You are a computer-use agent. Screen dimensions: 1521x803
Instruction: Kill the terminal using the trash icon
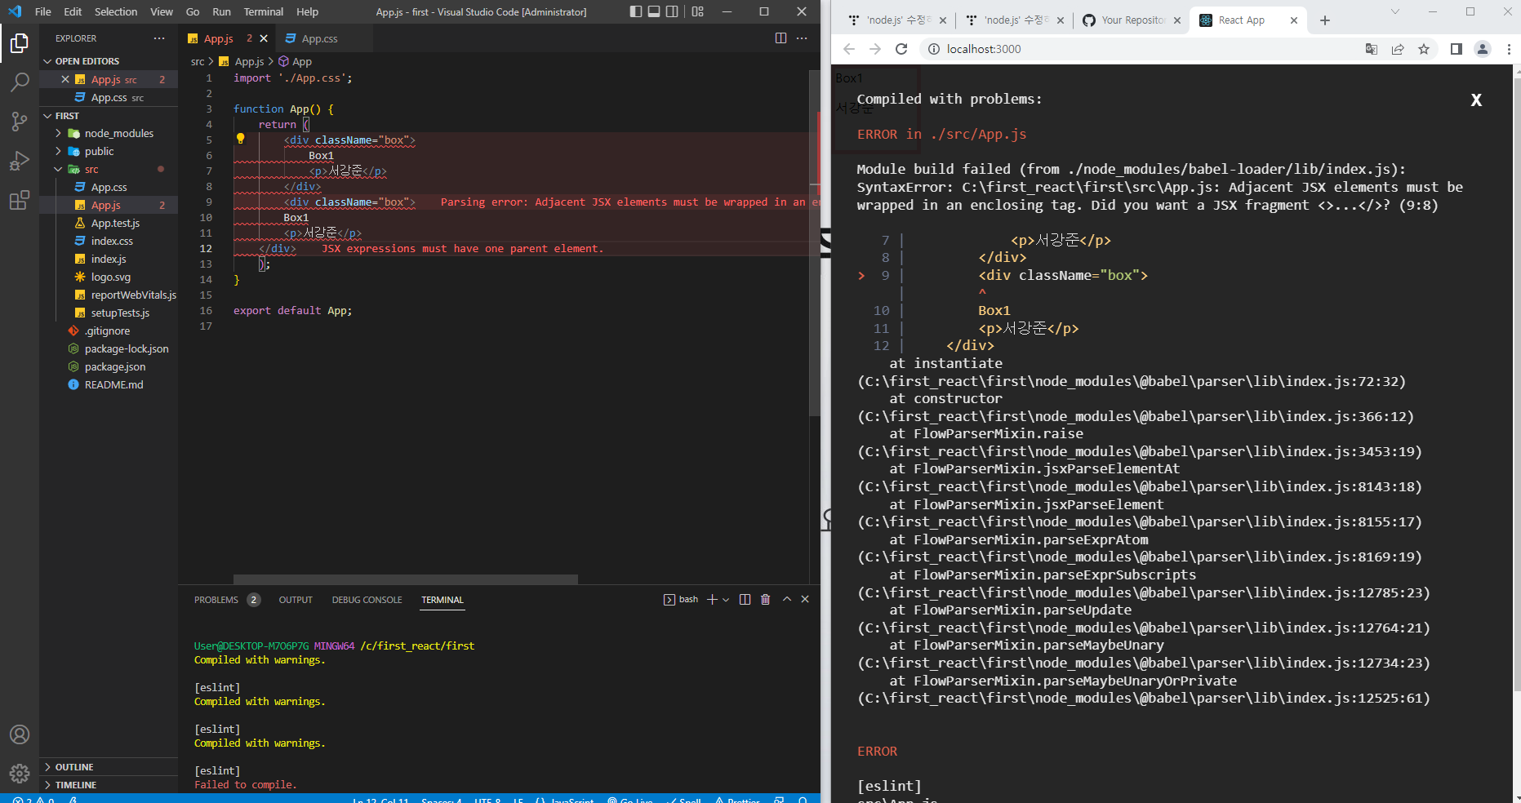point(765,600)
